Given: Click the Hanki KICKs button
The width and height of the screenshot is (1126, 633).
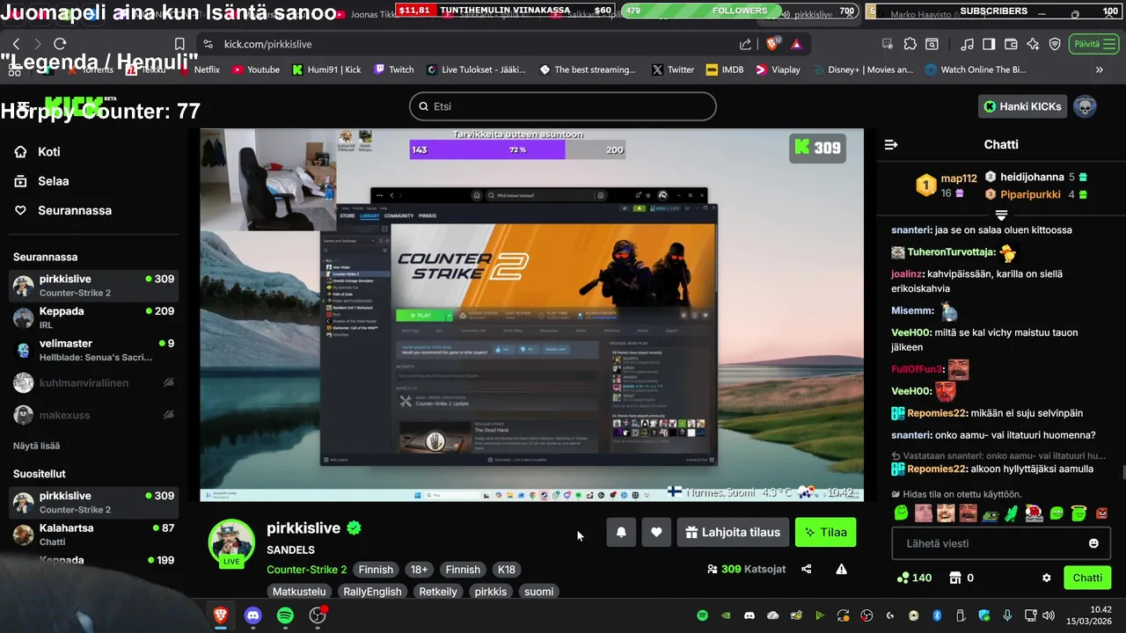Looking at the screenshot, I should pos(1023,106).
